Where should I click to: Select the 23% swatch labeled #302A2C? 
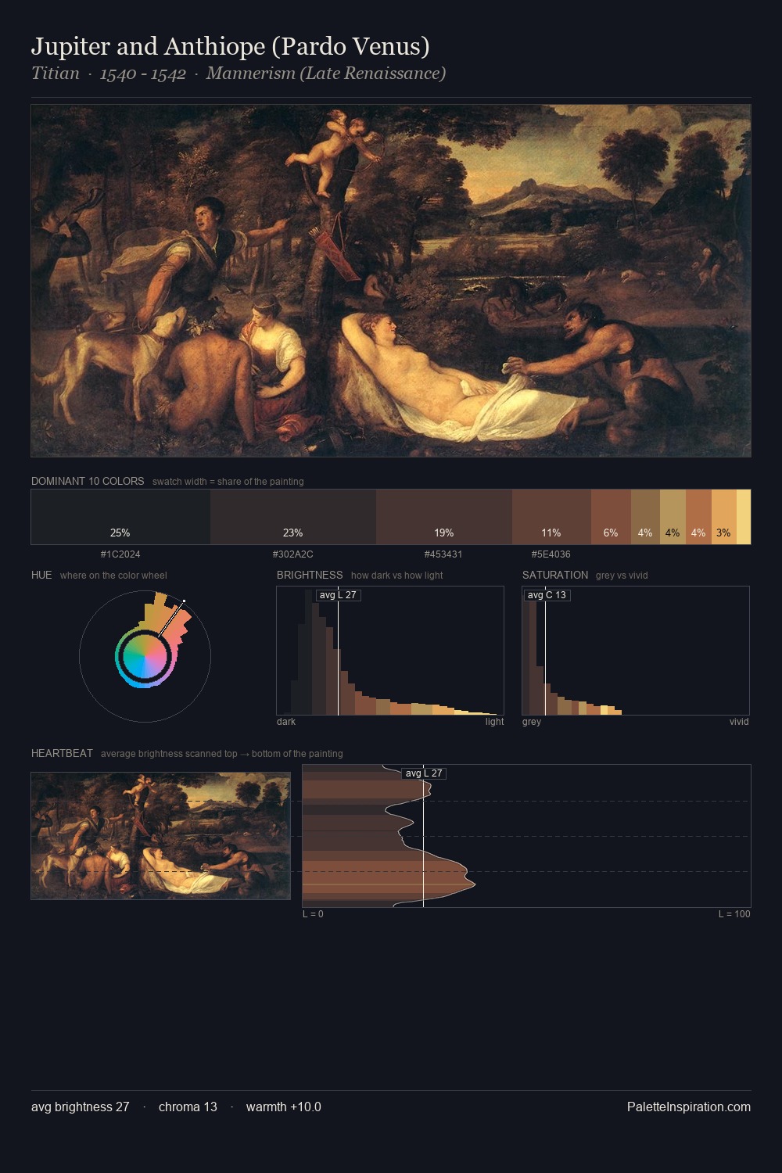tap(293, 517)
